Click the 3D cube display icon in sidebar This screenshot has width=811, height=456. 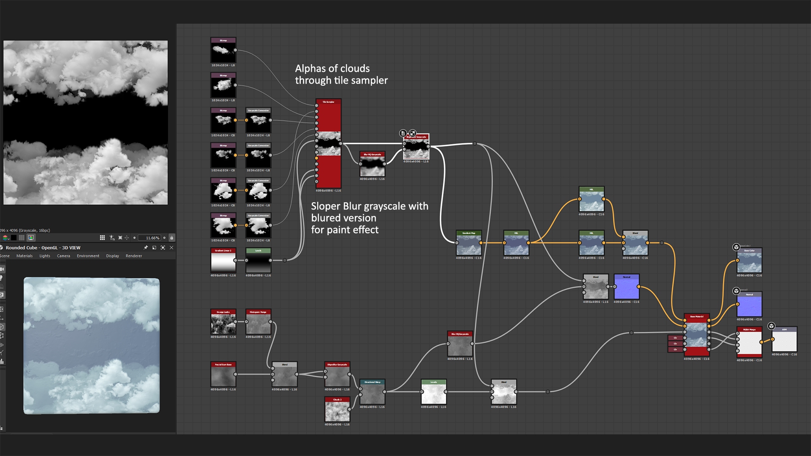[2, 327]
